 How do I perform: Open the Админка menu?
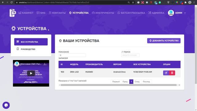tap(156, 13)
